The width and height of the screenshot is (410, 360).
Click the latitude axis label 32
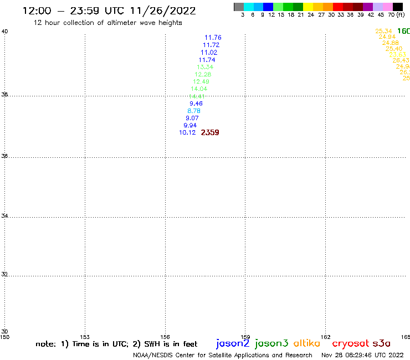(4, 275)
